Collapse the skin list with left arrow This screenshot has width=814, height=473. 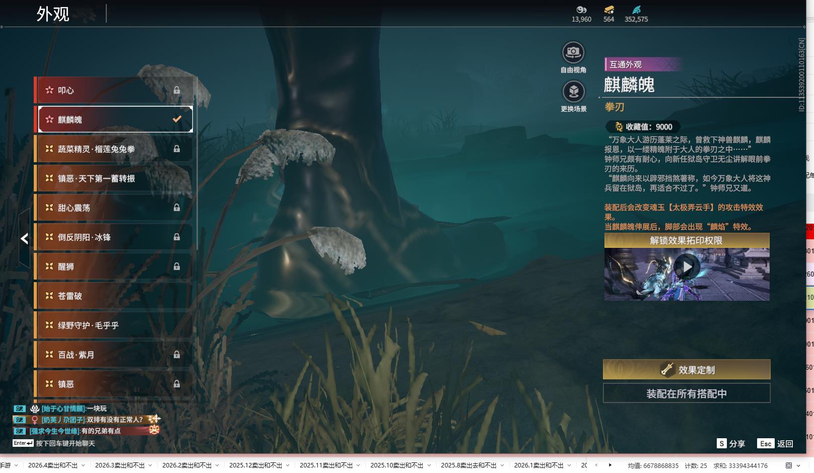(x=24, y=239)
